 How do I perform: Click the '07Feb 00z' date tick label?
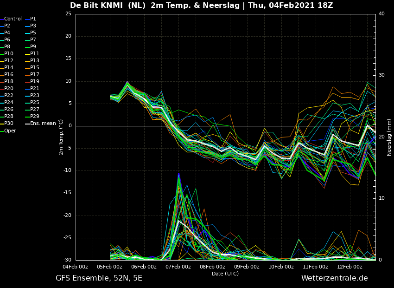tap(178, 267)
